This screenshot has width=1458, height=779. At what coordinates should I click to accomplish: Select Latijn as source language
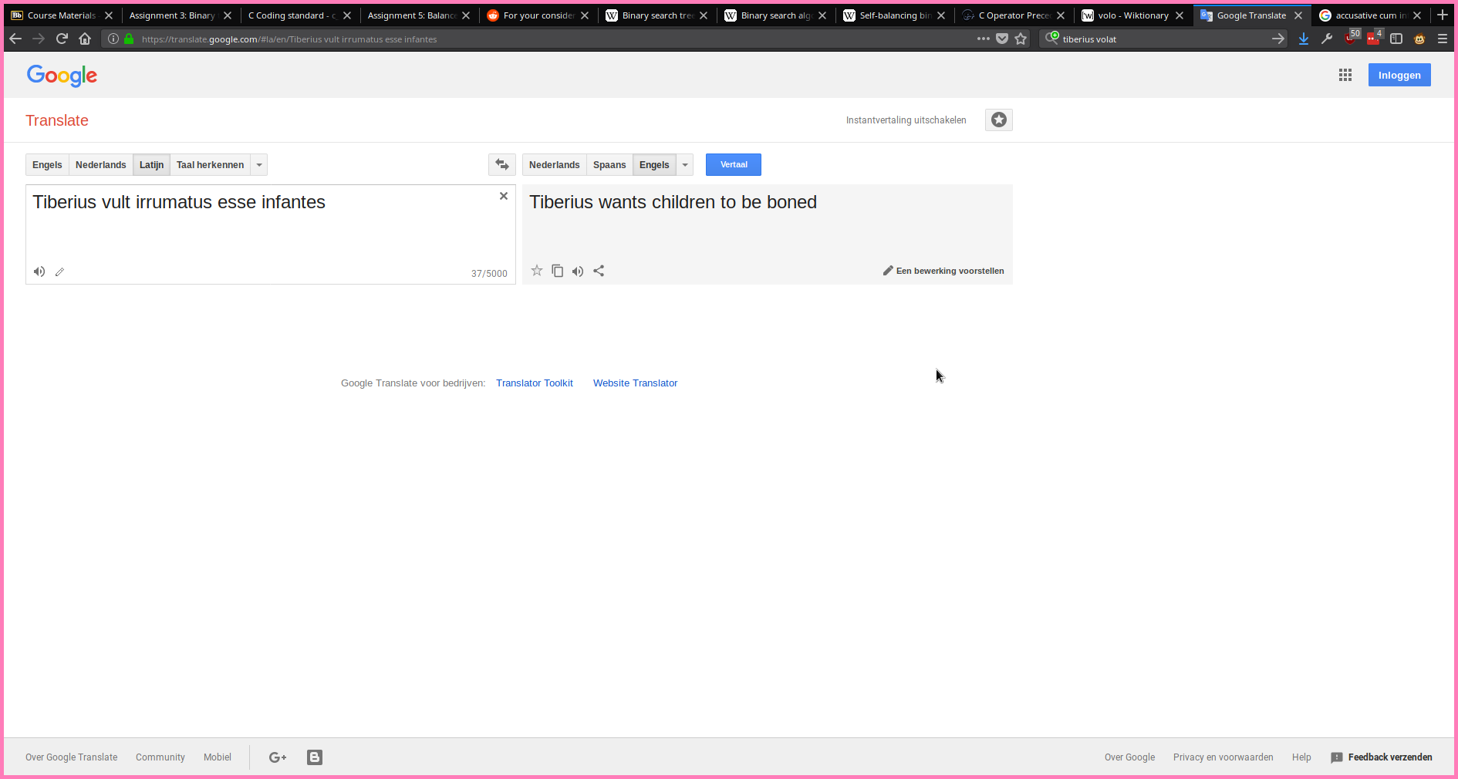point(151,165)
